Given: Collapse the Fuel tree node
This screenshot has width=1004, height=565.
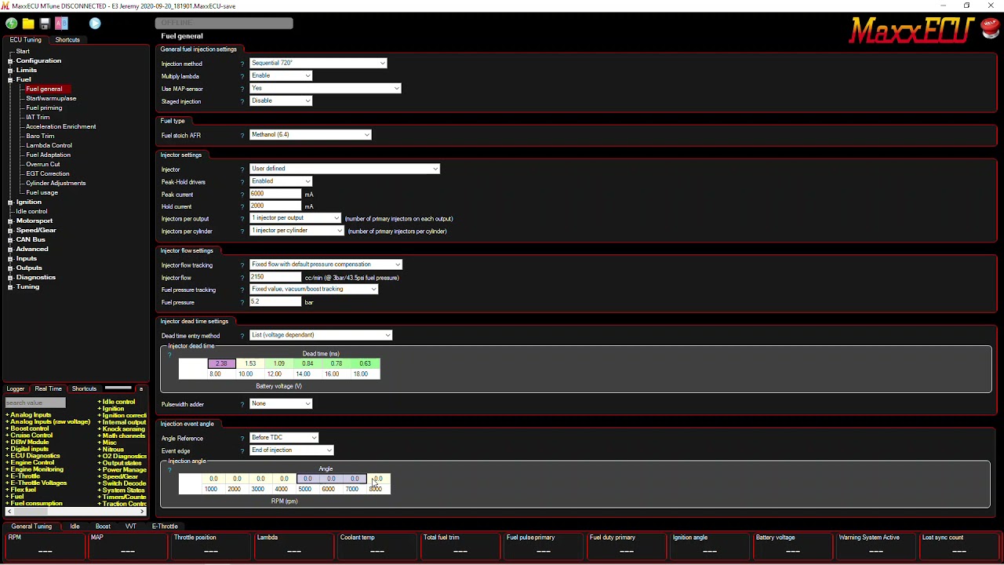Looking at the screenshot, I should (10, 80).
